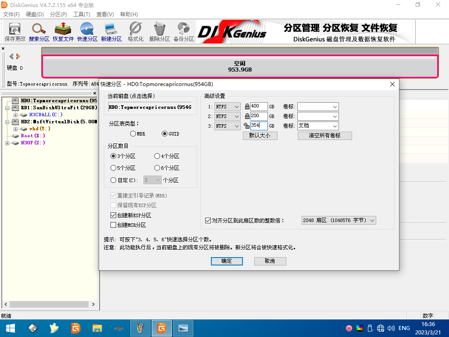449x337 pixels.
Task: Click the 保存更改 save changes toolbar icon
Action: [x=15, y=32]
